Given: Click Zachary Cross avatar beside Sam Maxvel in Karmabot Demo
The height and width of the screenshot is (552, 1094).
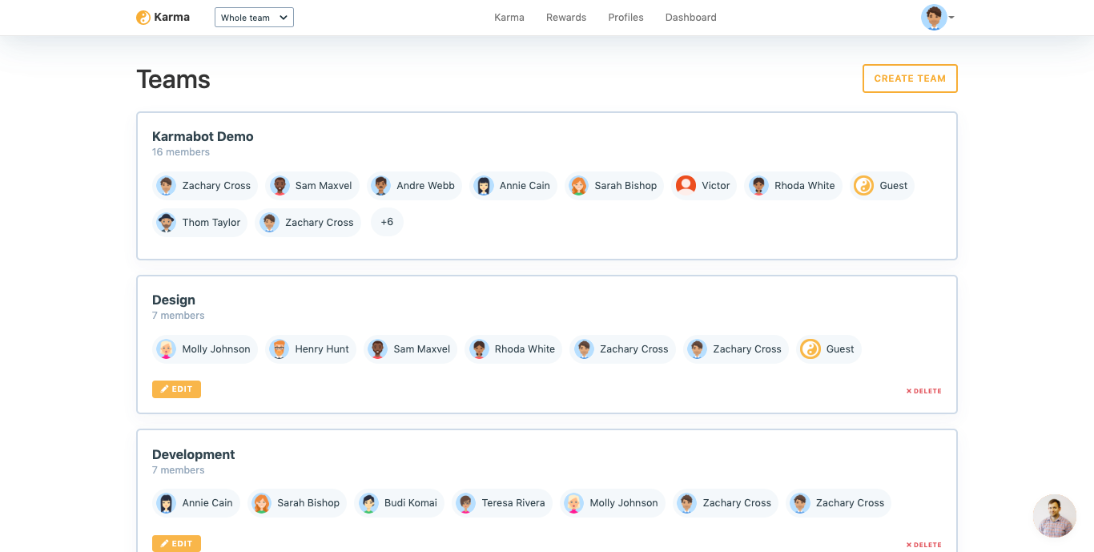Looking at the screenshot, I should click(167, 186).
